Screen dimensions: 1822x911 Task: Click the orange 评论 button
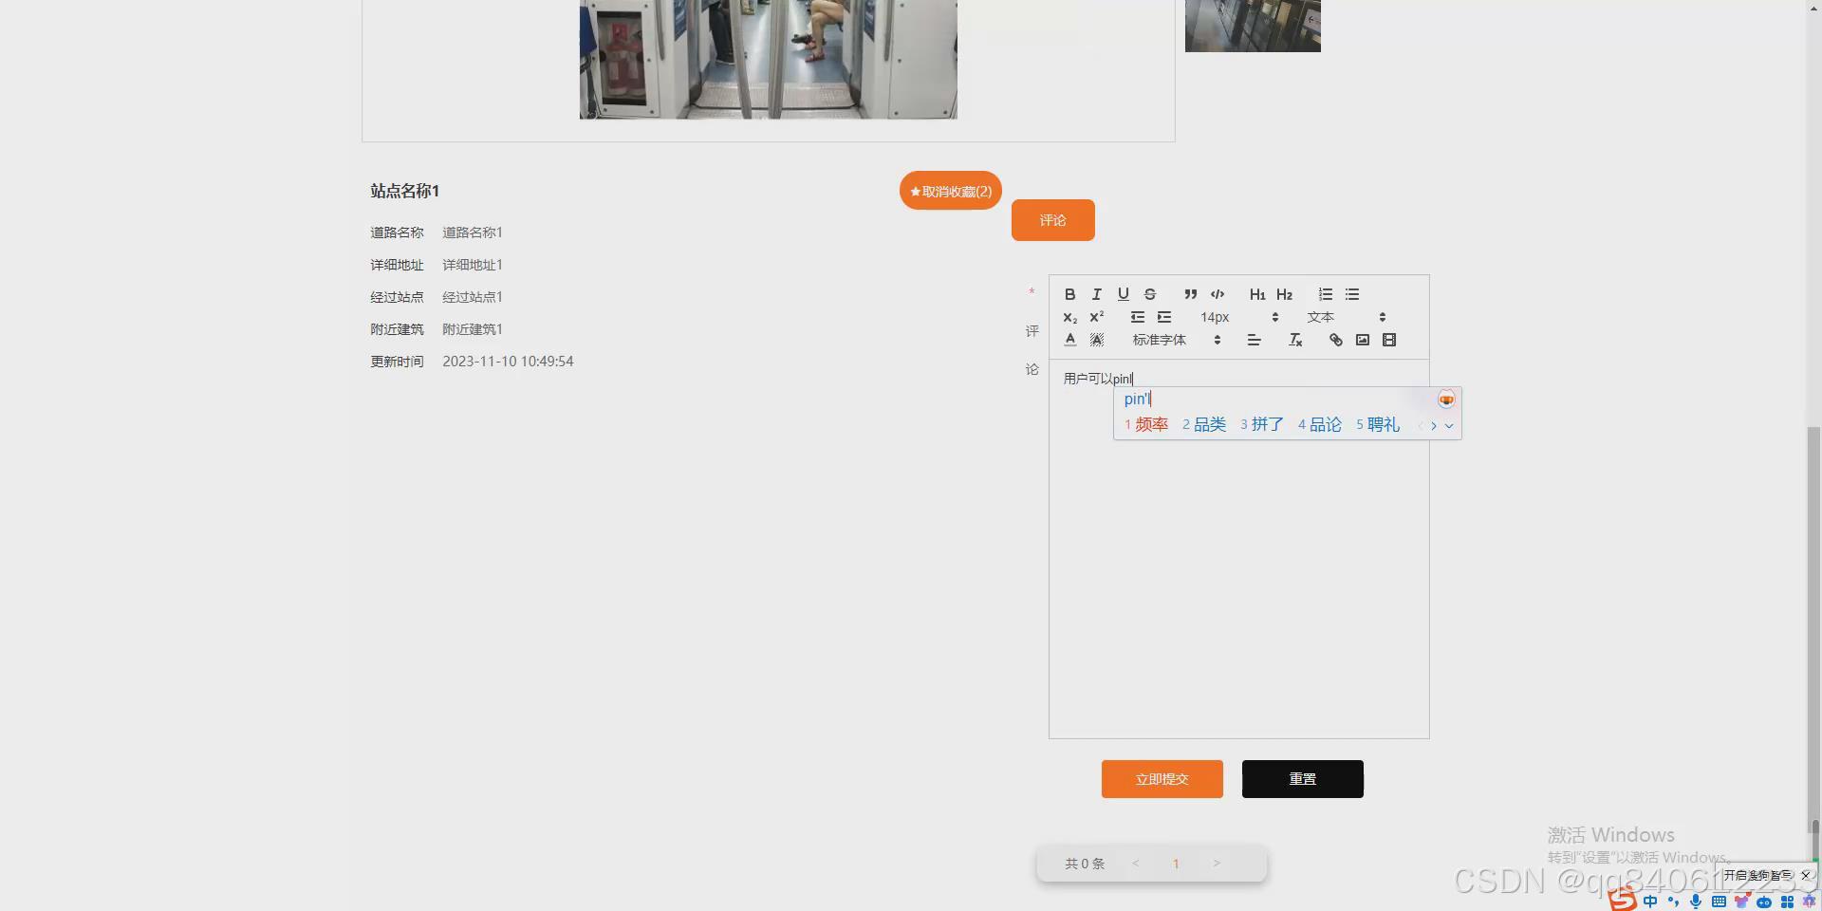1053,220
